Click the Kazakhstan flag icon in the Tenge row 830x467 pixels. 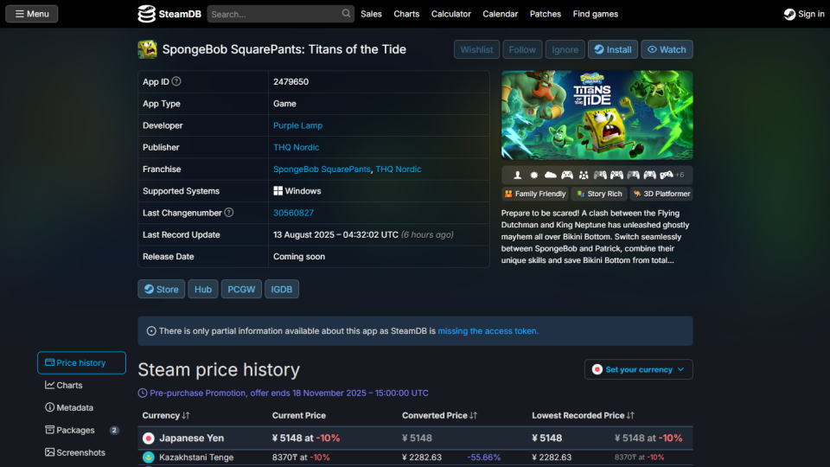click(x=148, y=457)
